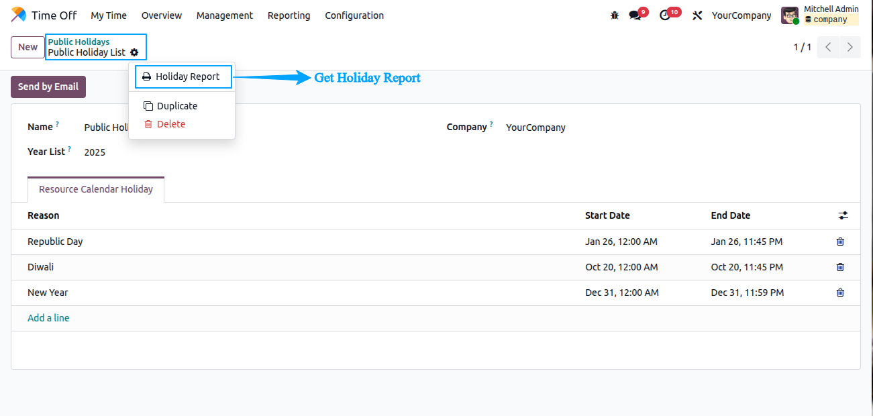Viewport: 873px width, 416px height.
Task: Click the bug report icon
Action: coord(615,15)
